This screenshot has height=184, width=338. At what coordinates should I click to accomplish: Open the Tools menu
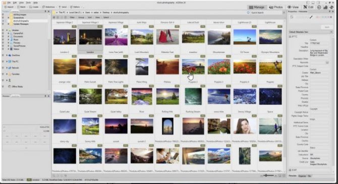click(x=28, y=3)
